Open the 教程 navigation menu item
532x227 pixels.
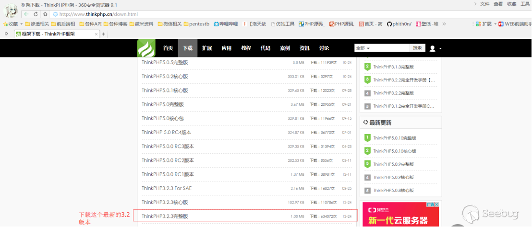(x=246, y=48)
